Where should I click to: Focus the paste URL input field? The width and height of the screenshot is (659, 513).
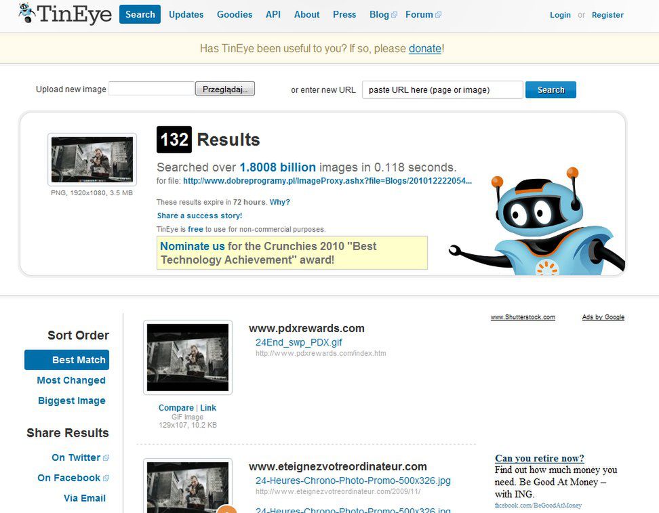[x=443, y=90]
